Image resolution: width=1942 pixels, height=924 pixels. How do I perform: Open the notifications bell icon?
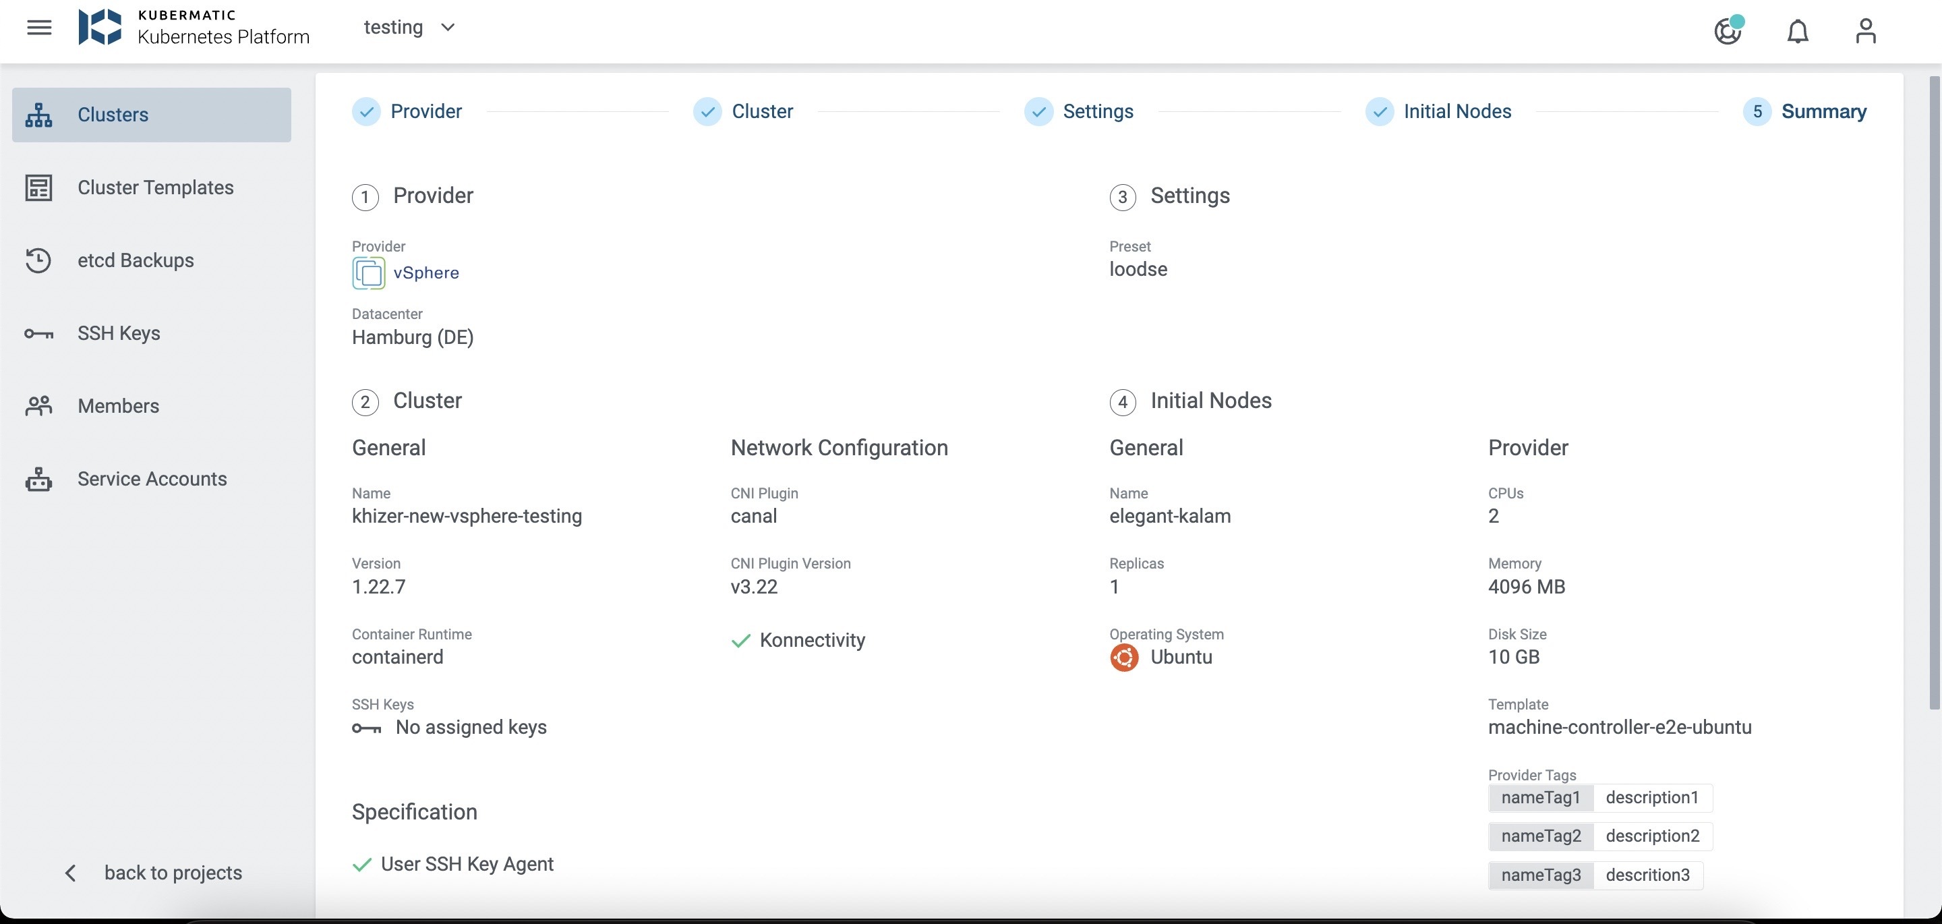tap(1797, 31)
